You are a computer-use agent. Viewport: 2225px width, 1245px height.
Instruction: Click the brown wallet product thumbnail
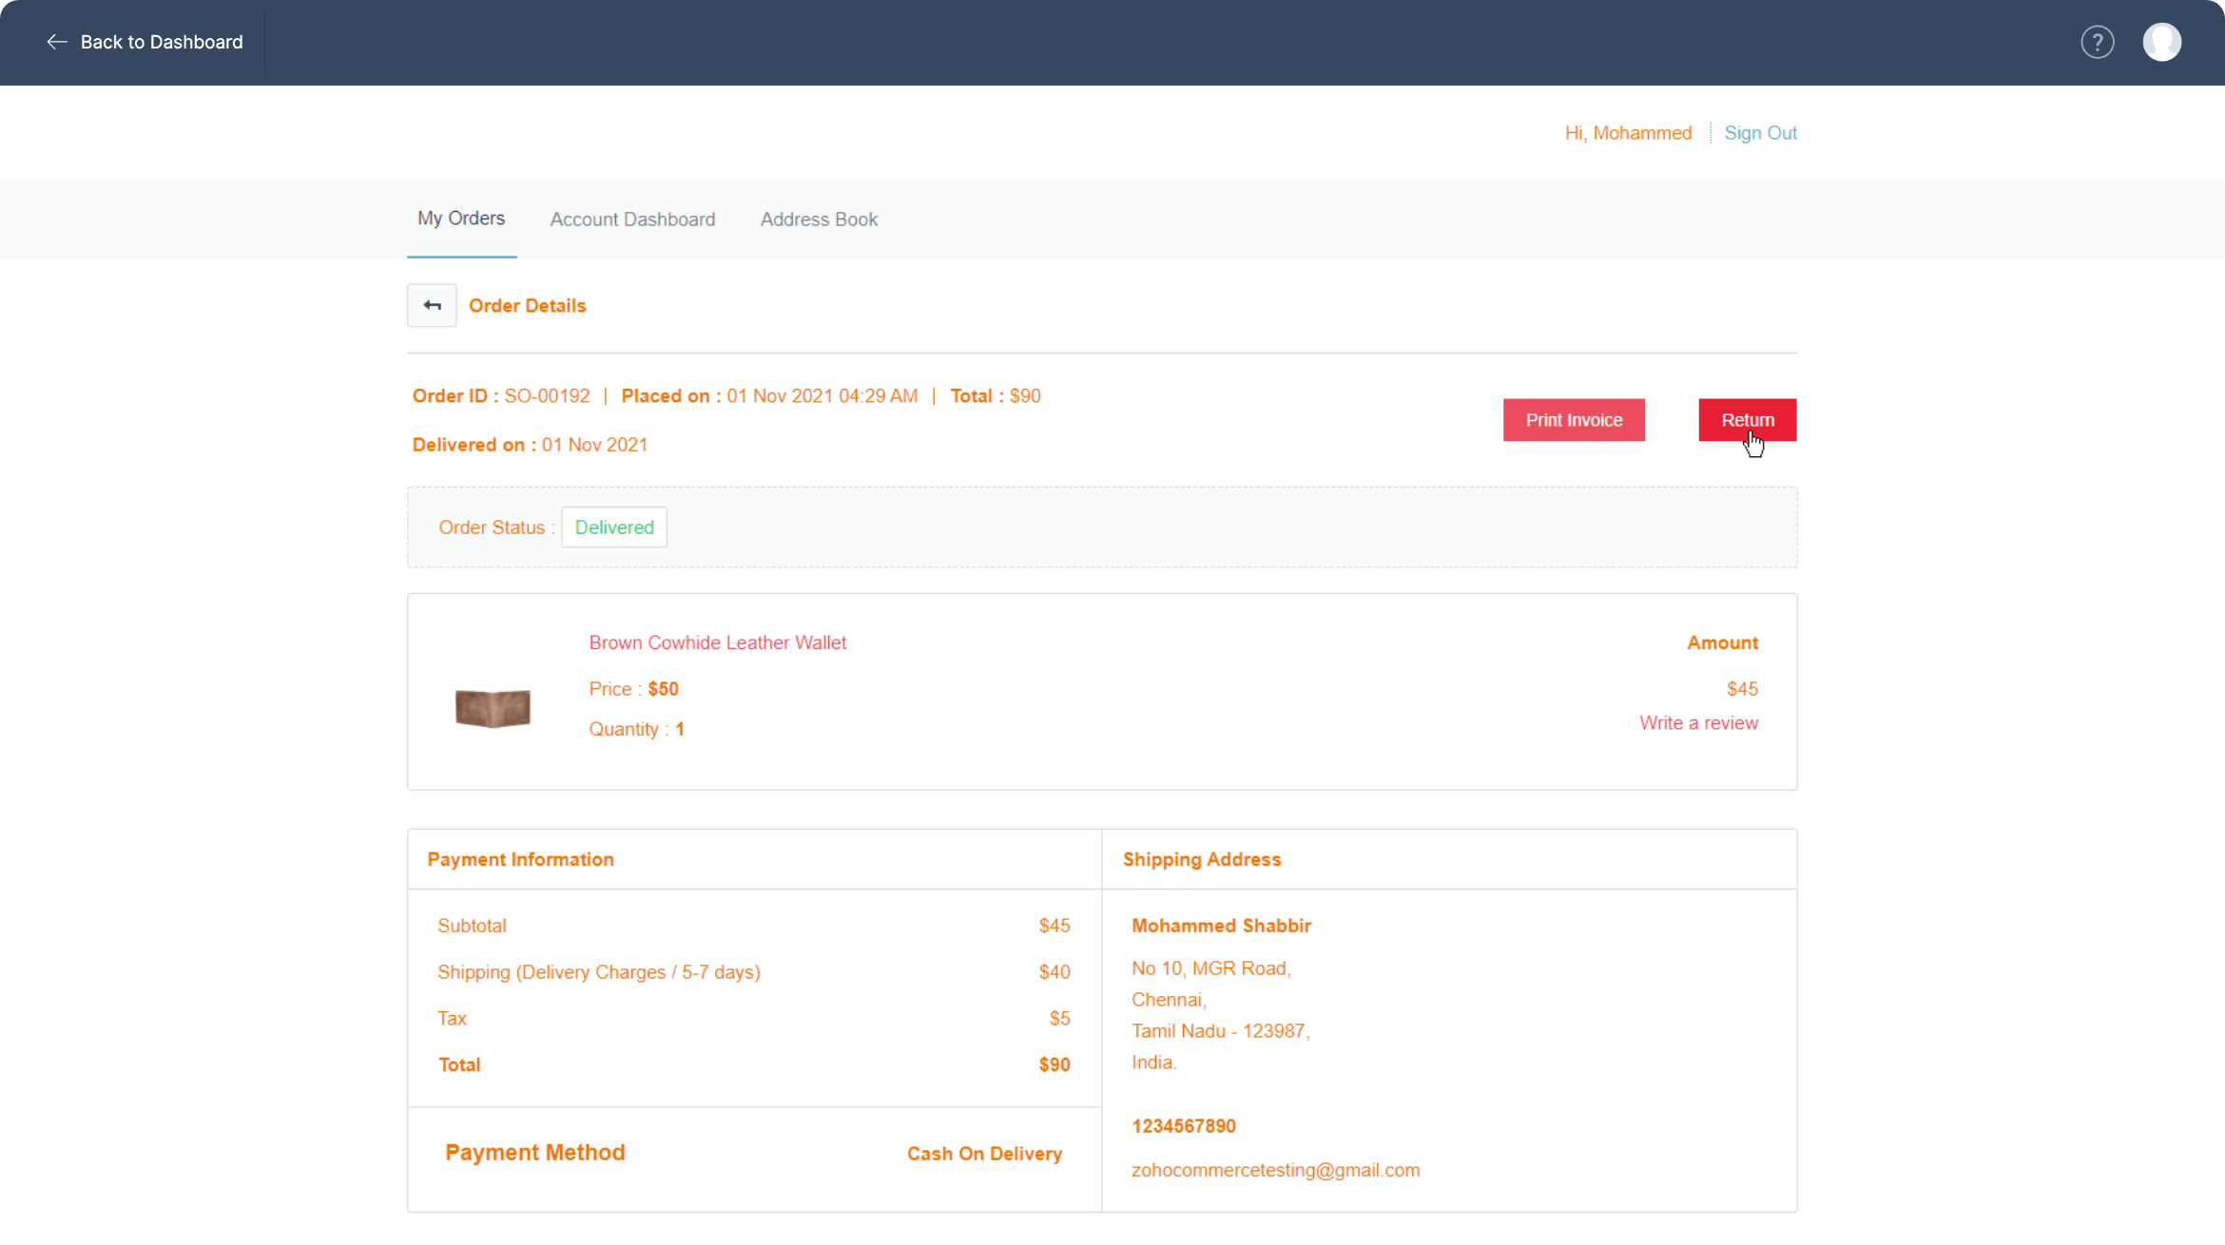pyautogui.click(x=493, y=707)
